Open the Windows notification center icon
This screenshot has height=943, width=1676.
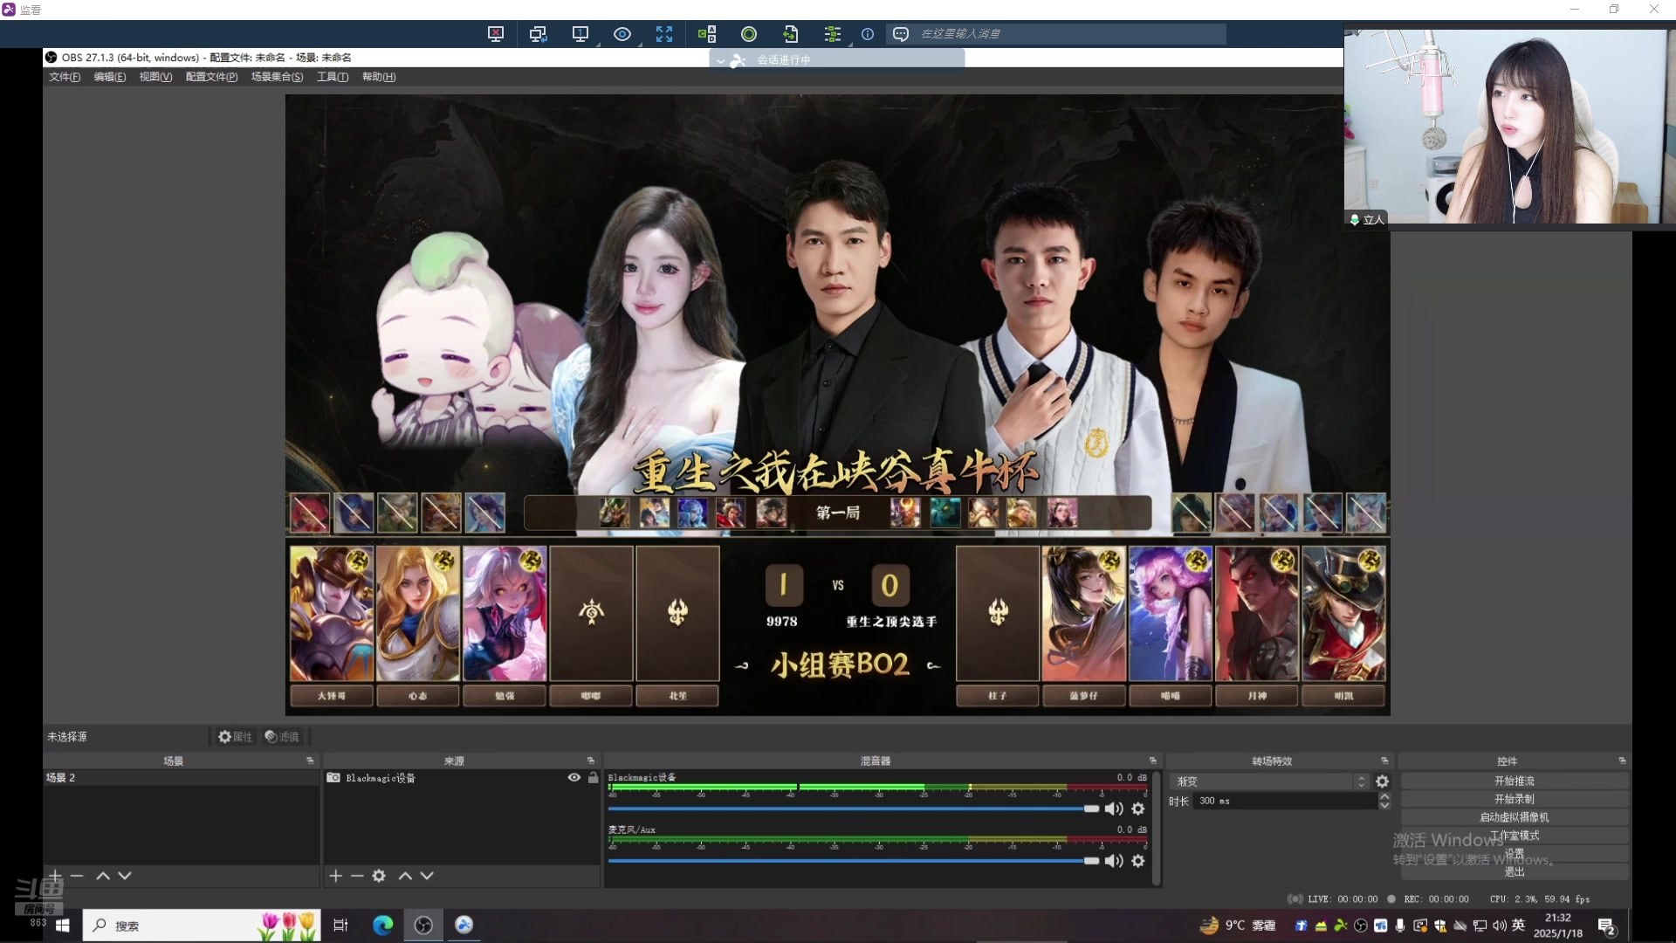point(1607,926)
